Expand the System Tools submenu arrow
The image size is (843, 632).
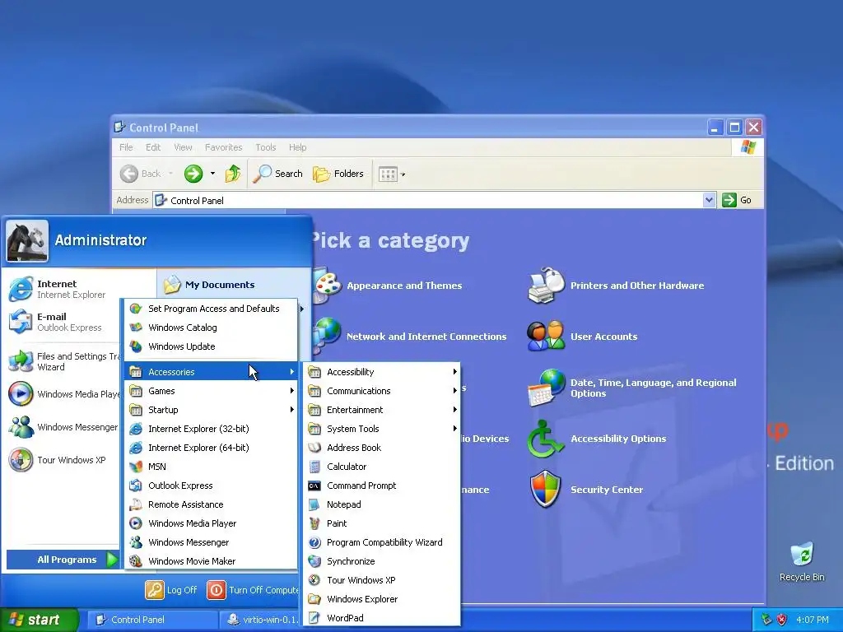pyautogui.click(x=454, y=428)
